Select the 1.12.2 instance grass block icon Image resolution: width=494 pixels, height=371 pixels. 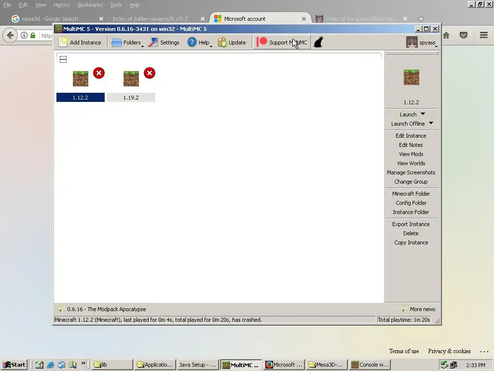pos(81,79)
